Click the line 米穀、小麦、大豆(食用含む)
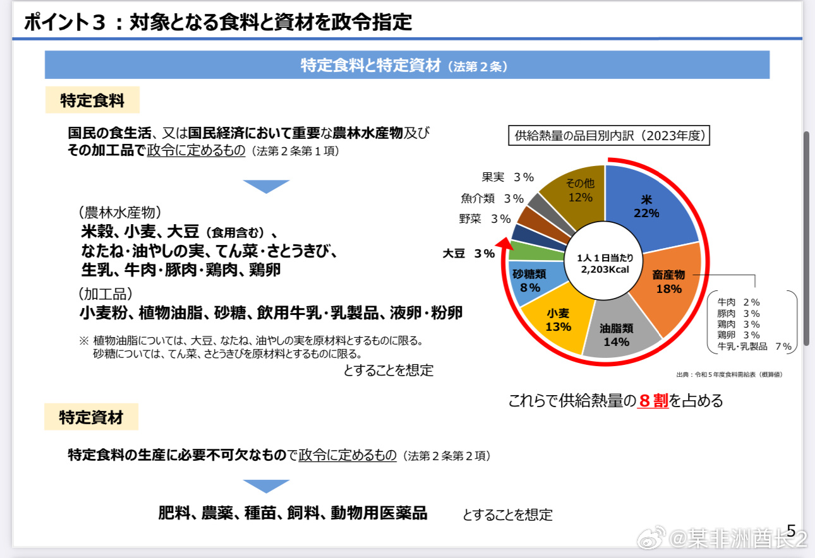Image resolution: width=815 pixels, height=558 pixels. point(179,230)
